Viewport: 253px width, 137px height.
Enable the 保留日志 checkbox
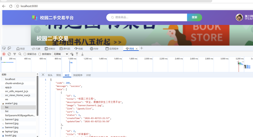coord(25,54)
